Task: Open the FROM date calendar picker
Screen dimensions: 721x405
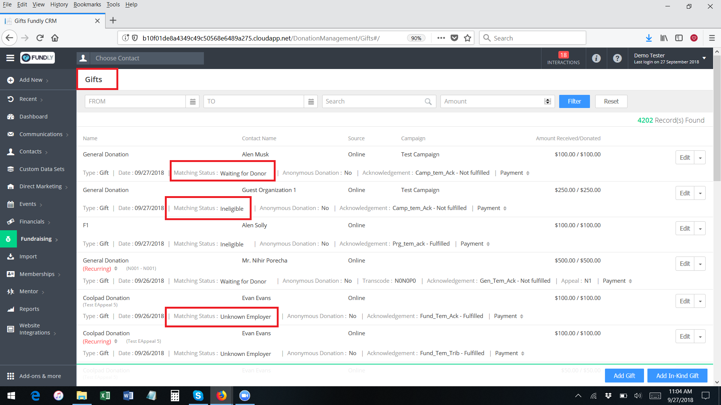Action: coord(193,102)
